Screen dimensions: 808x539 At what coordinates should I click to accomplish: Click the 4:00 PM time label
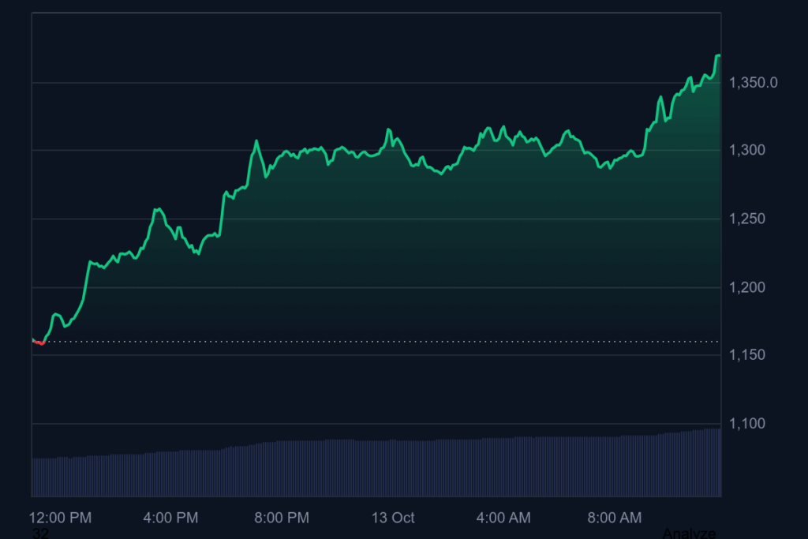point(170,518)
